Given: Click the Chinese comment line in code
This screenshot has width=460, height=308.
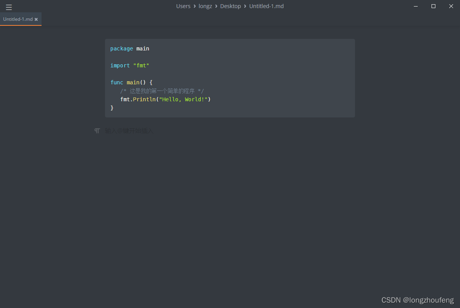Looking at the screenshot, I should click(x=162, y=91).
